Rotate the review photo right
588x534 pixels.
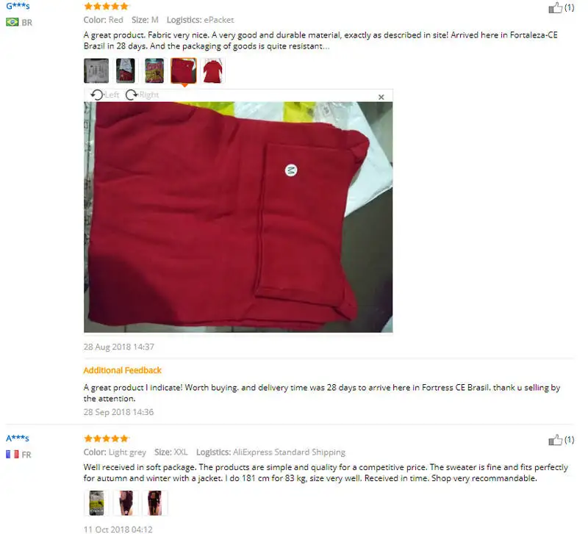(x=142, y=95)
